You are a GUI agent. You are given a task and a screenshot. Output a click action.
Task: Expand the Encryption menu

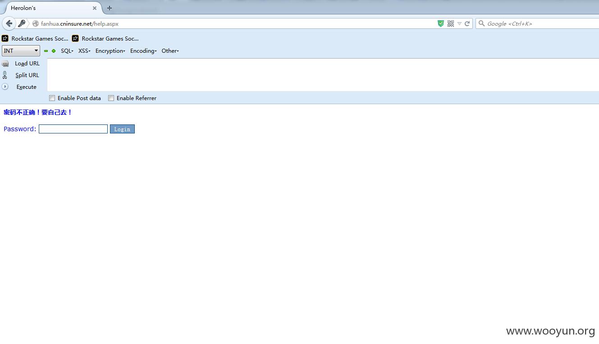coord(110,51)
